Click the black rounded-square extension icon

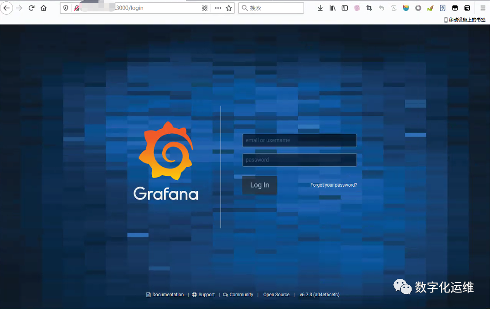pos(455,8)
